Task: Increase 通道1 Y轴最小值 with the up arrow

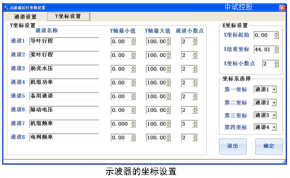Action: click(x=133, y=40)
